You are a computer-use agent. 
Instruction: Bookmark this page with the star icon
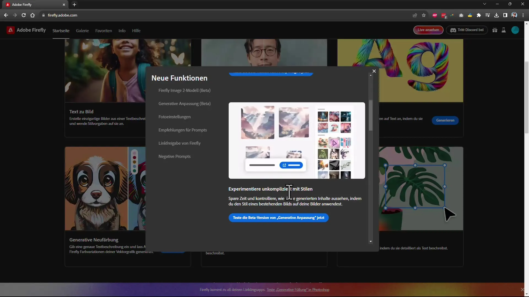(x=424, y=15)
